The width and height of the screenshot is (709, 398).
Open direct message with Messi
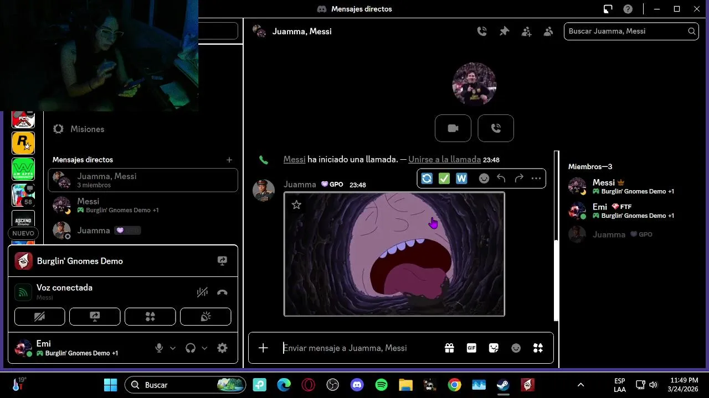pos(143,205)
